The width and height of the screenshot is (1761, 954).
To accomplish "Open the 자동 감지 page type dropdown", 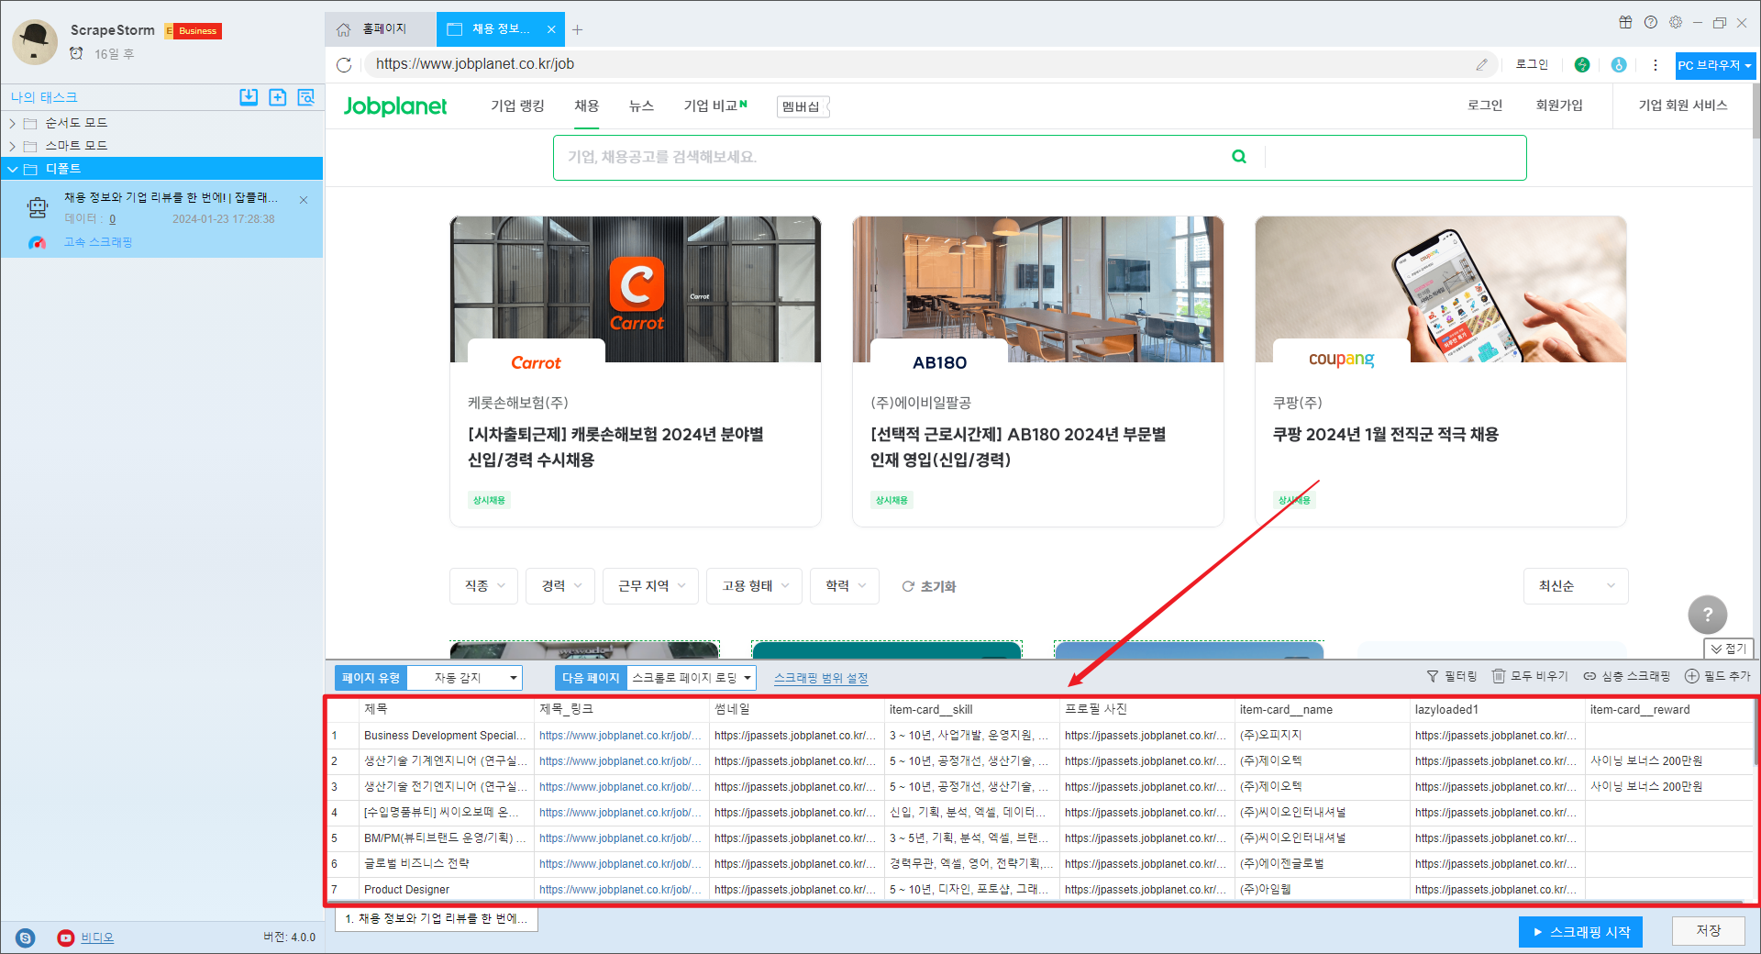I will (465, 678).
